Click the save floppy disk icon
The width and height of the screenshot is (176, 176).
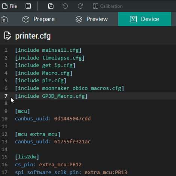(x=51, y=6)
